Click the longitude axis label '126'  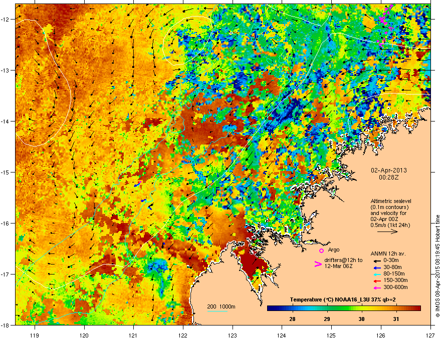coord(381,335)
